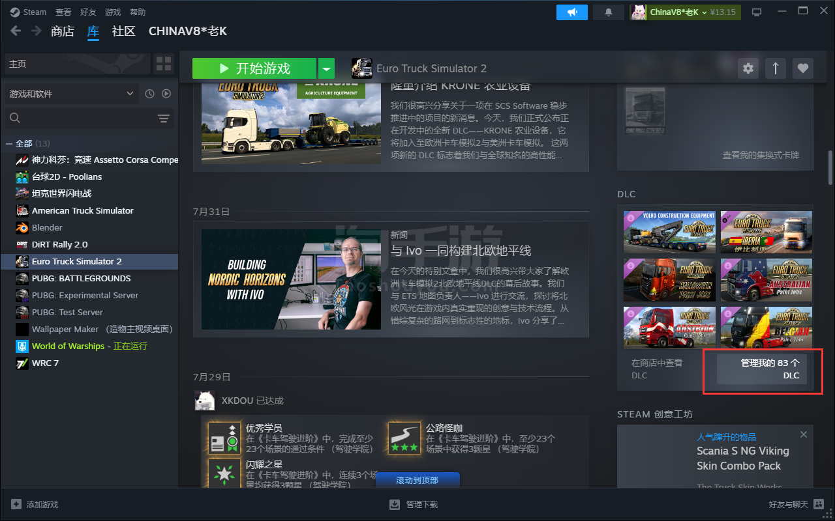Viewport: 835px width, 521px height.
Task: Click the forward navigation arrow
Action: coord(37,31)
